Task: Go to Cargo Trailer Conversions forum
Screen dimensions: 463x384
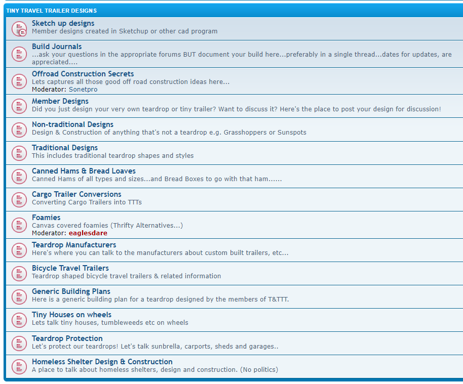Action: (x=76, y=194)
